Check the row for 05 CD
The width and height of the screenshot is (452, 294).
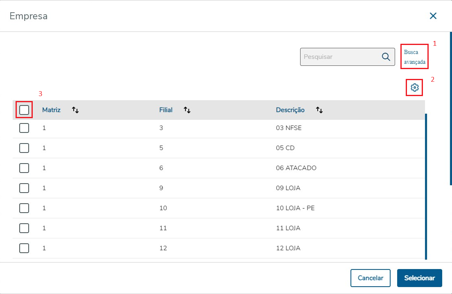pyautogui.click(x=24, y=148)
